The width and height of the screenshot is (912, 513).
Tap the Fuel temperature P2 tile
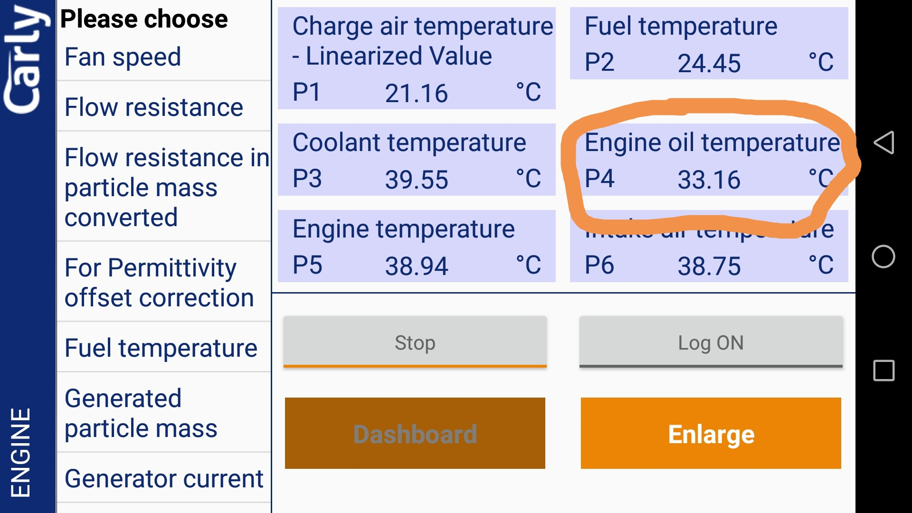tap(709, 43)
